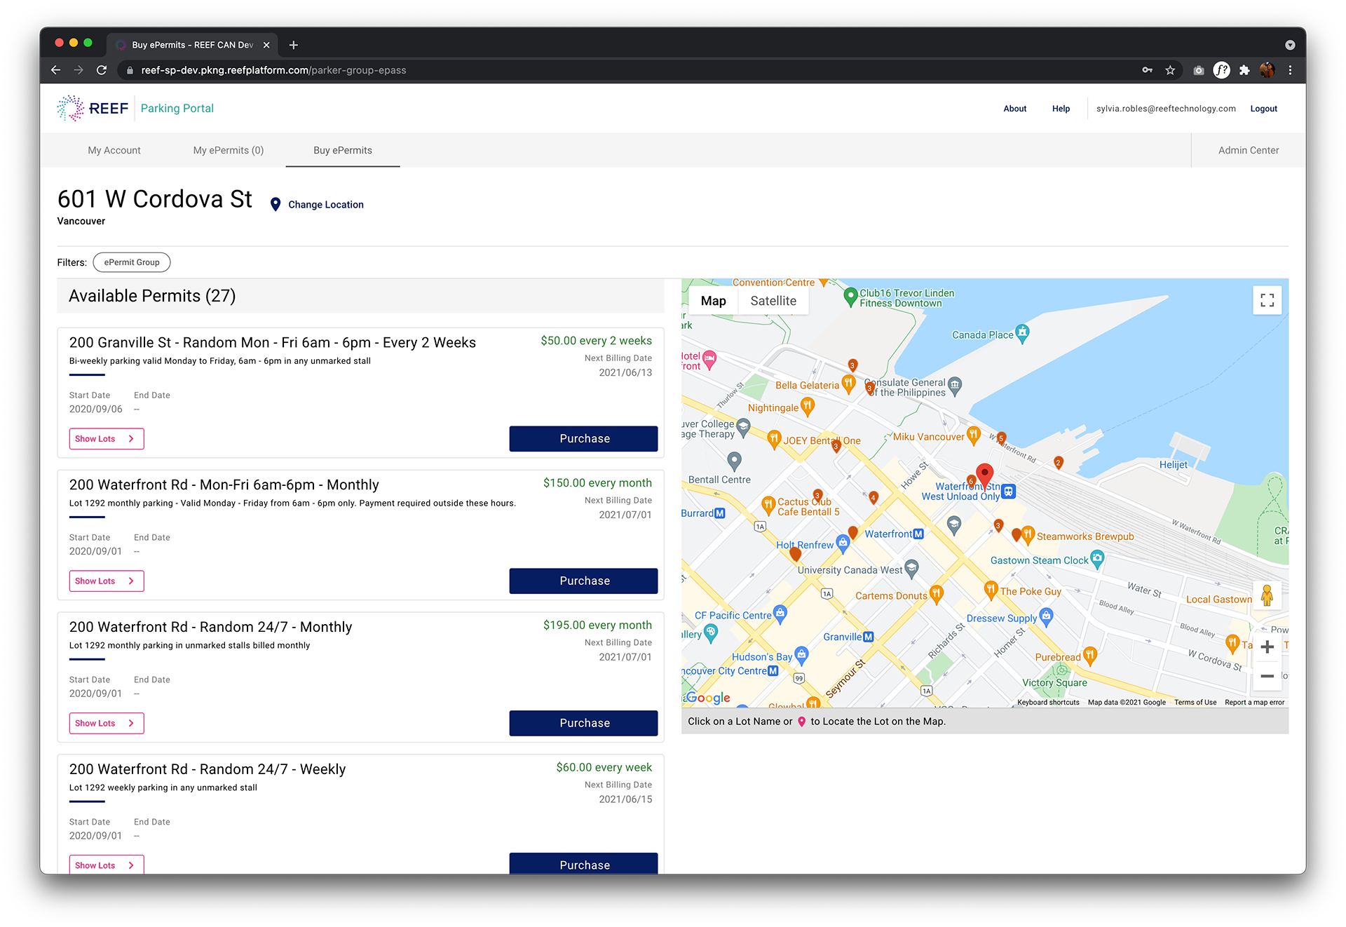1346x927 pixels.
Task: Open Google Maps Terms of Use
Action: coord(1195,703)
